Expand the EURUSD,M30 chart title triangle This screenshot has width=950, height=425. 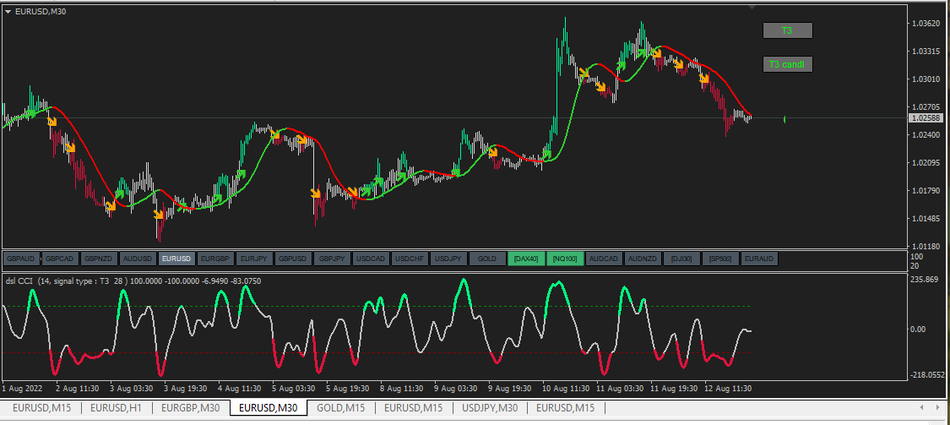click(8, 12)
